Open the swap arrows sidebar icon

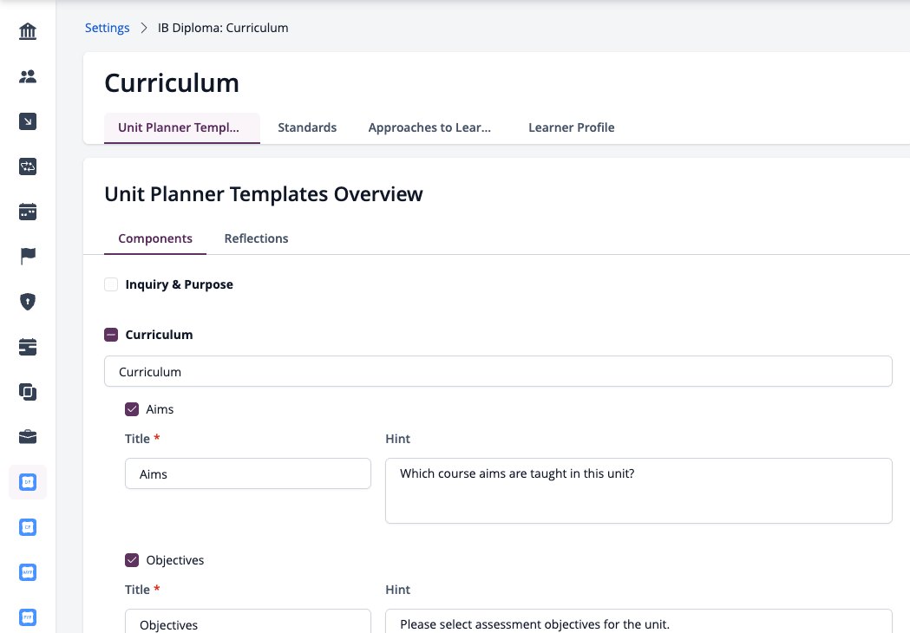(27, 166)
